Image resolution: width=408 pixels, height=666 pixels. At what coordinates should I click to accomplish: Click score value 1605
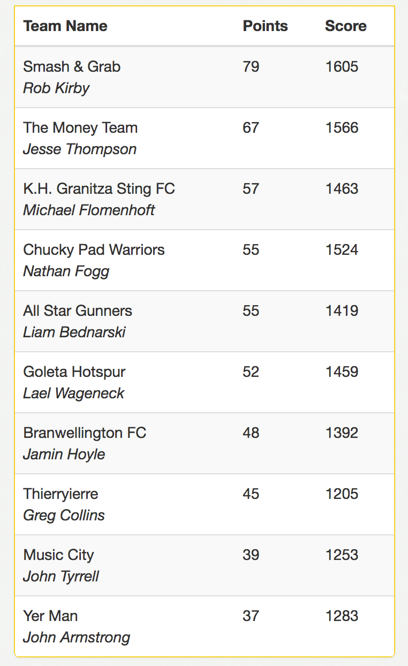pyautogui.click(x=342, y=67)
